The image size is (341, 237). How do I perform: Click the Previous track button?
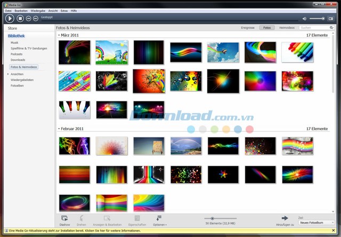point(28,18)
